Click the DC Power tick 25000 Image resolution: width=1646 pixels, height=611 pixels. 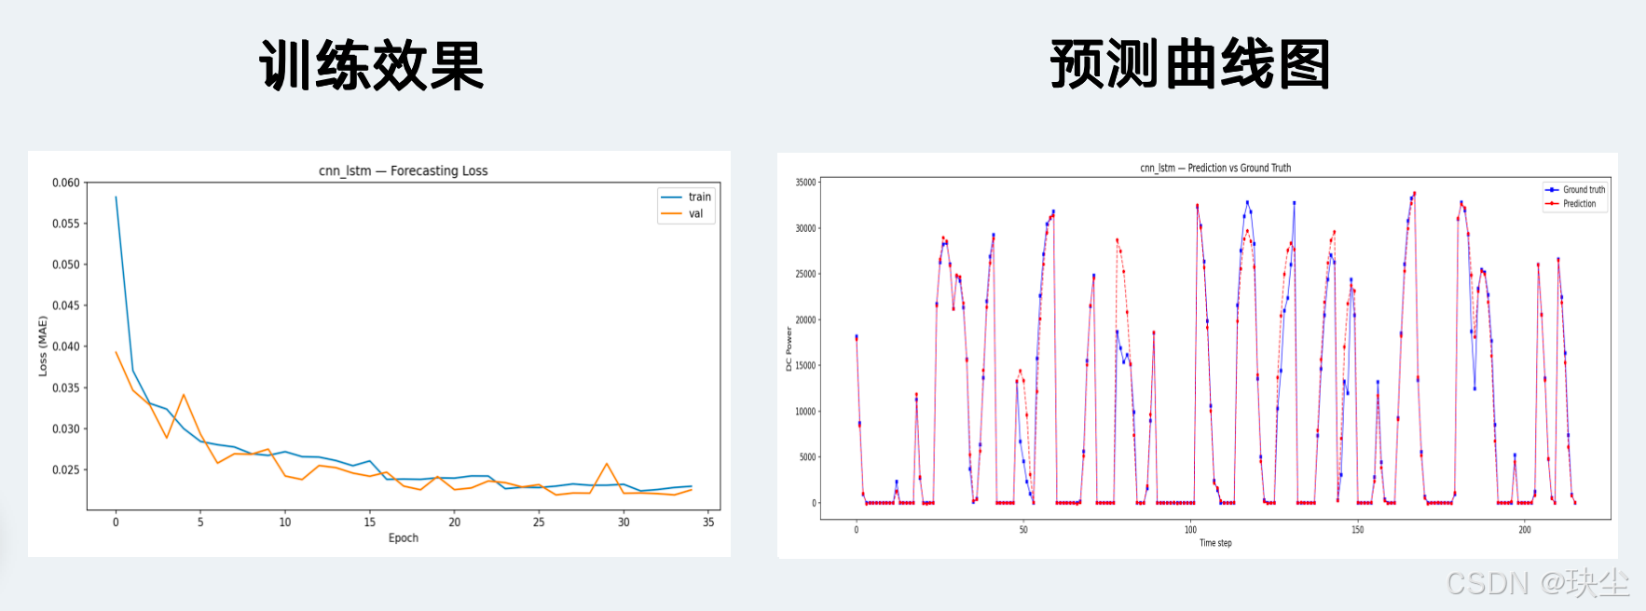click(x=805, y=274)
